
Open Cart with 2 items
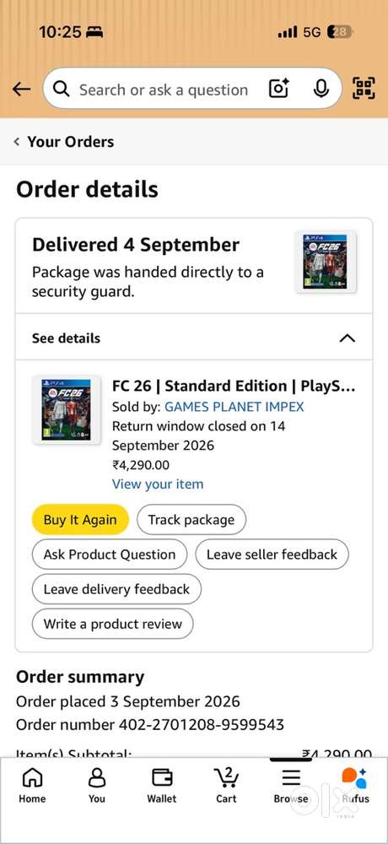226,785
